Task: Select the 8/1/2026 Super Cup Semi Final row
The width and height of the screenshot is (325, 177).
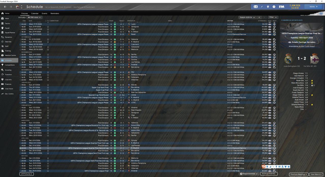Action: pyautogui.click(x=148, y=87)
